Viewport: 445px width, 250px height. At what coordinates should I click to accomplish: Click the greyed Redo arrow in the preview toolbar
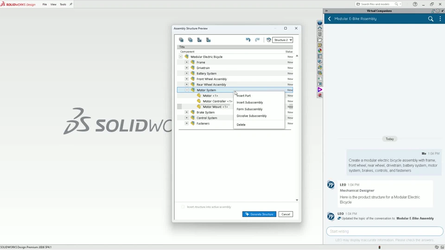(257, 40)
